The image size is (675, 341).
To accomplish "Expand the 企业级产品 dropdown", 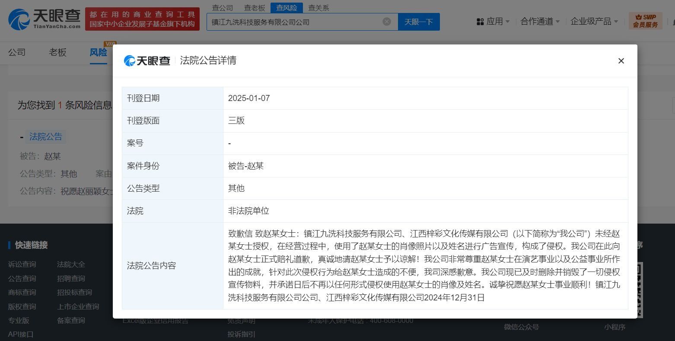I will coord(594,22).
